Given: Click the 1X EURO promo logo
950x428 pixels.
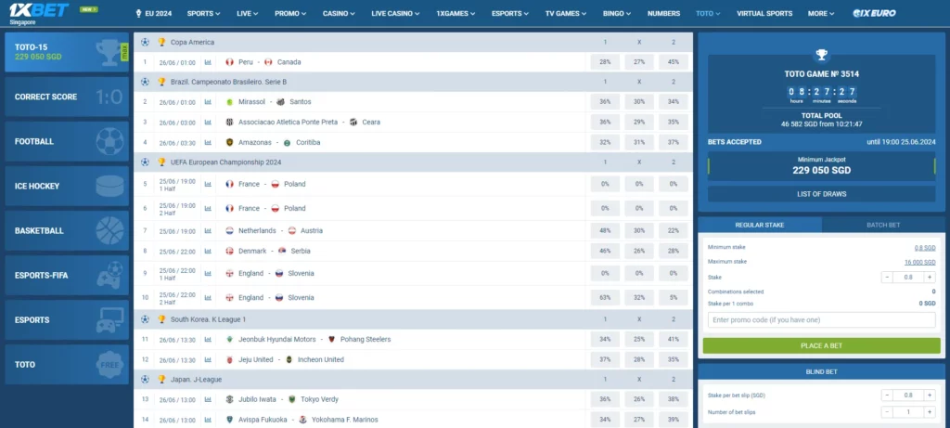Looking at the screenshot, I should [874, 13].
